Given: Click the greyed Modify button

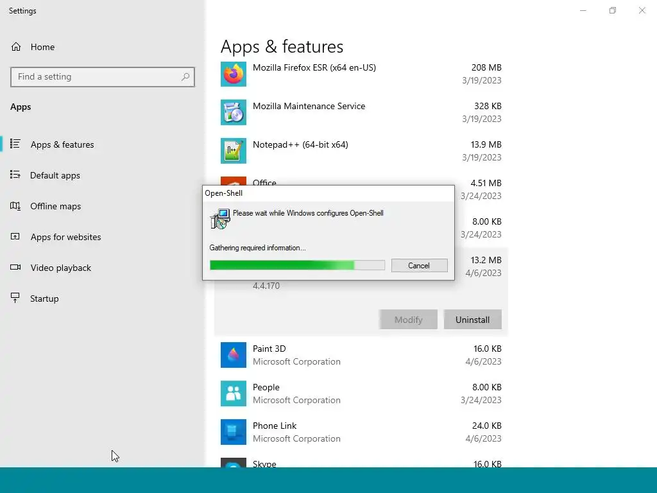Looking at the screenshot, I should (408, 320).
